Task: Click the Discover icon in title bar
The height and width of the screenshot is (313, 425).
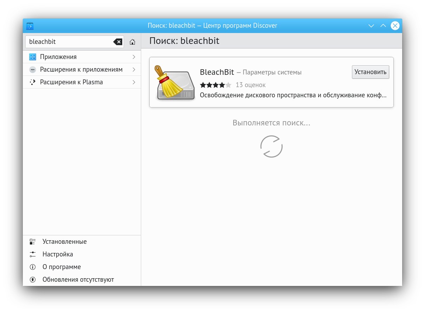Action: [30, 26]
